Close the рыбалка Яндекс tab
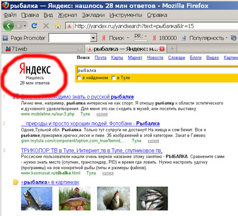 tap(162, 49)
